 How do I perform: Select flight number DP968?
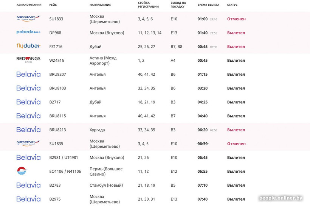click(x=55, y=33)
